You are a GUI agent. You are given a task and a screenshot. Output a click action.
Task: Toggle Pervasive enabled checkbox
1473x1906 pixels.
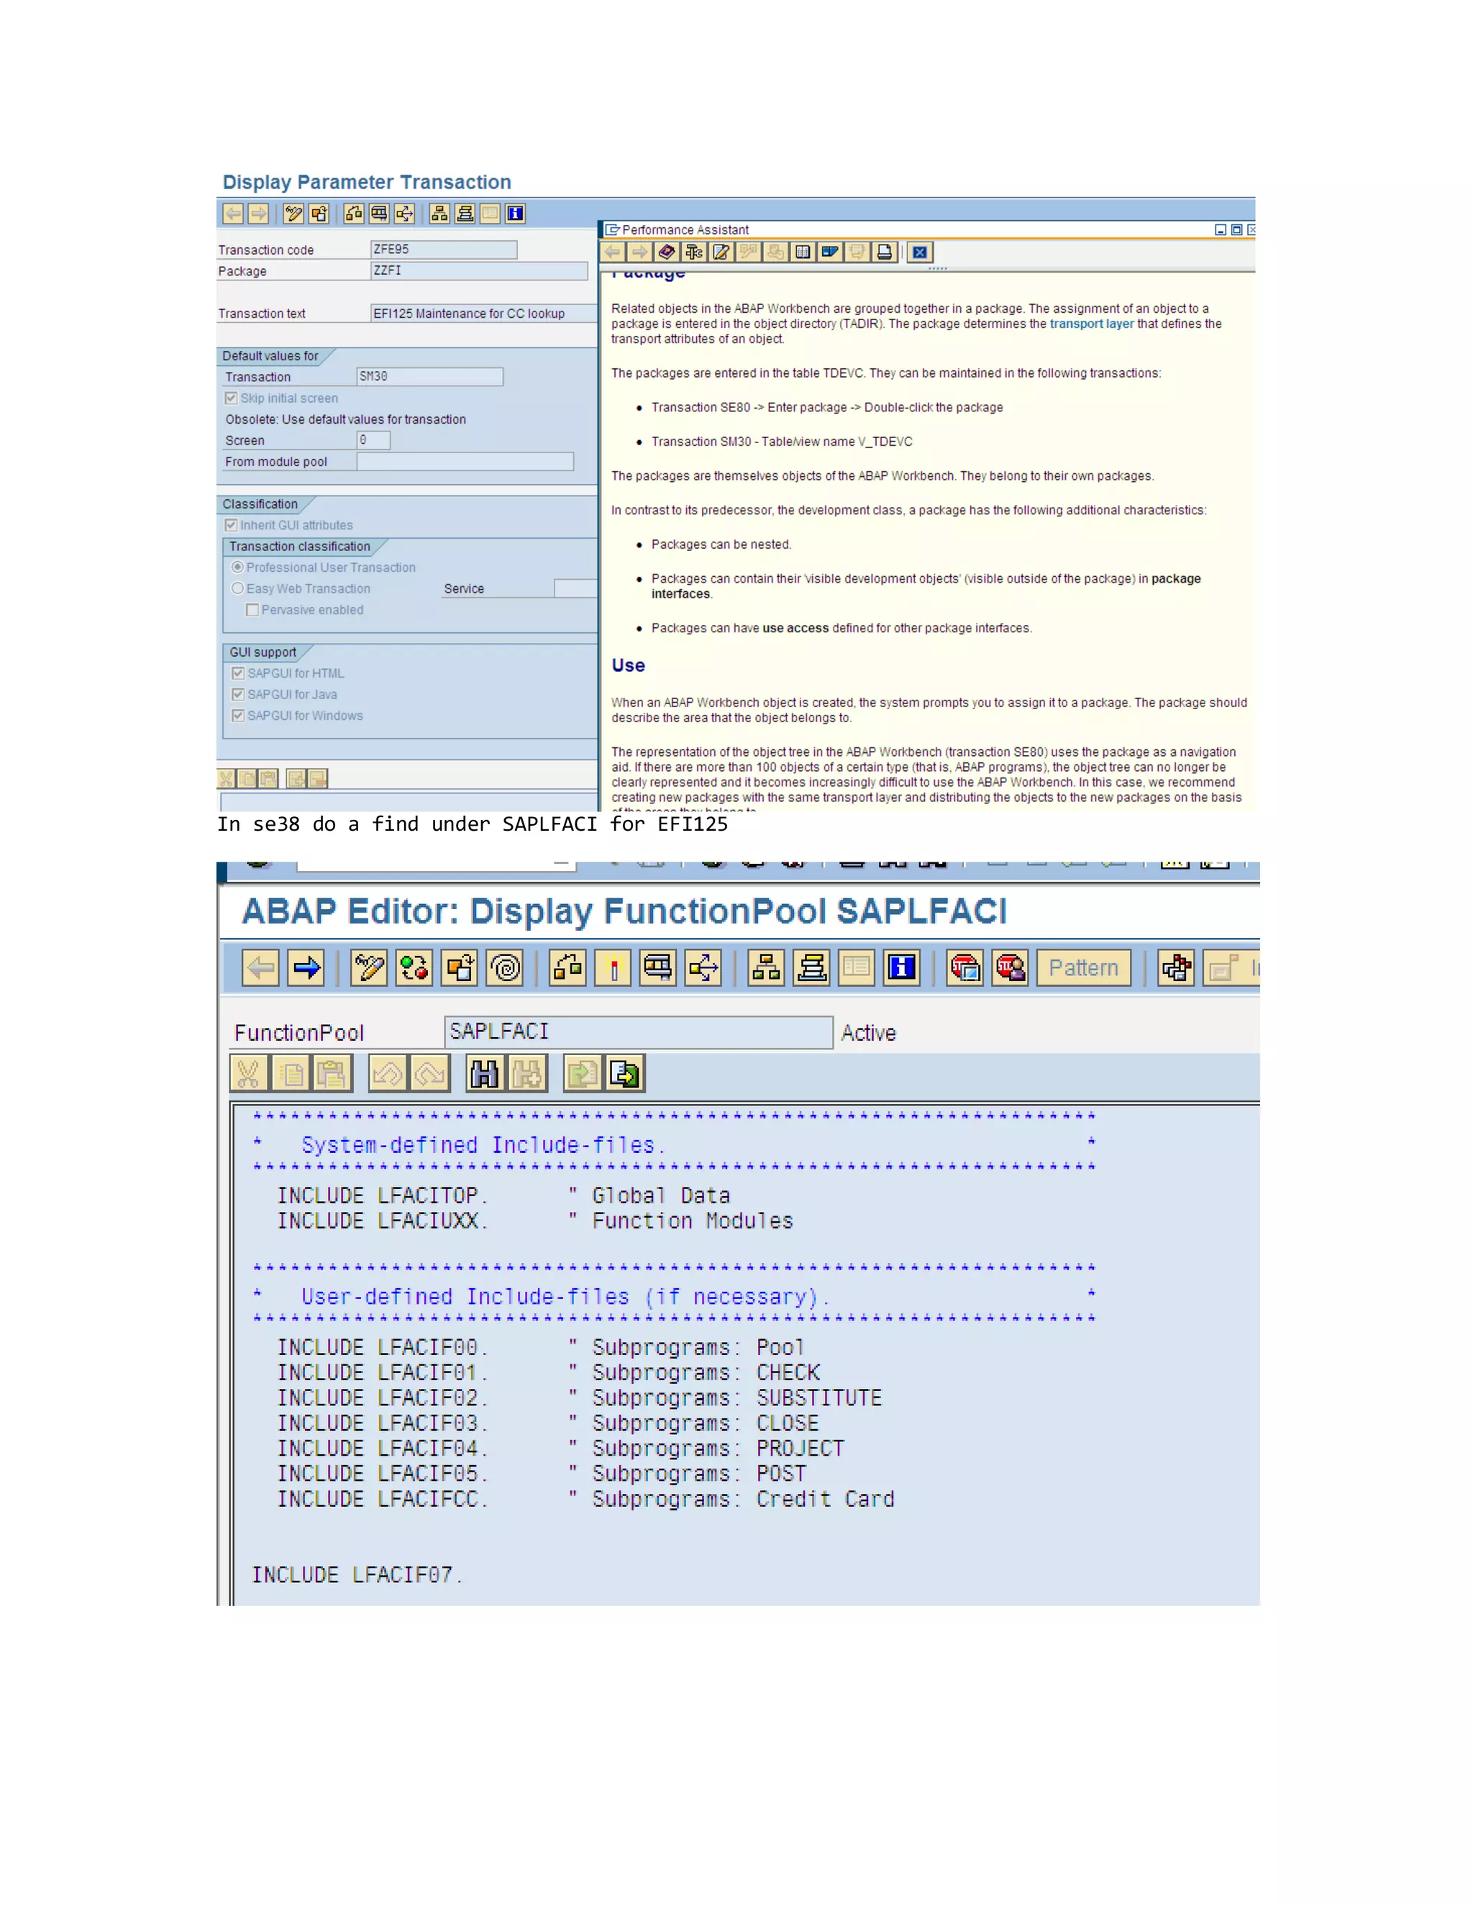[252, 610]
